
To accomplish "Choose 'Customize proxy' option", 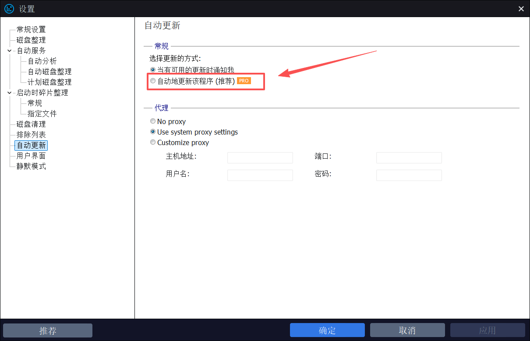I will click(152, 142).
